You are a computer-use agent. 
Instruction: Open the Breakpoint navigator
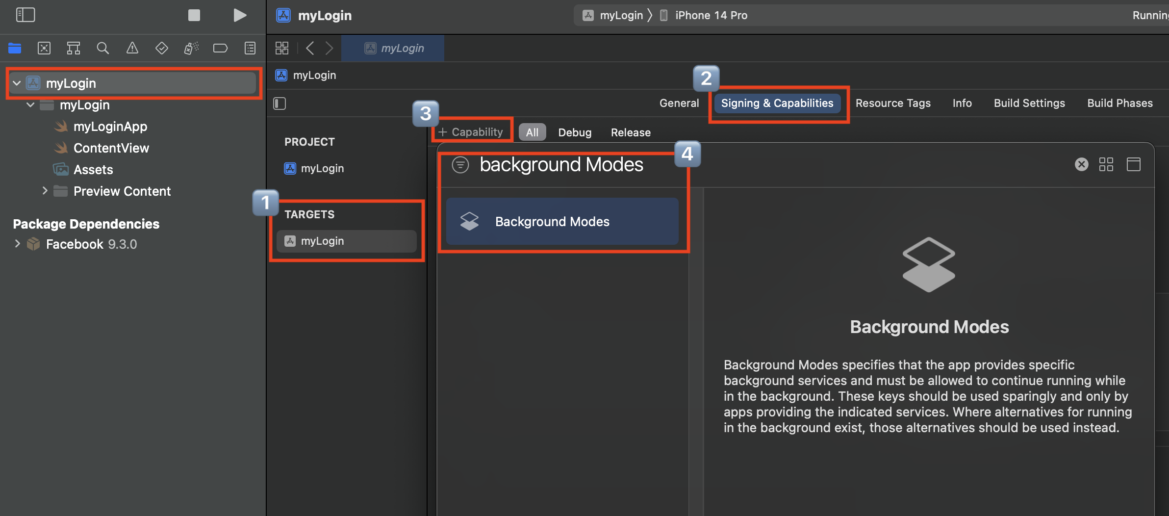(x=221, y=48)
